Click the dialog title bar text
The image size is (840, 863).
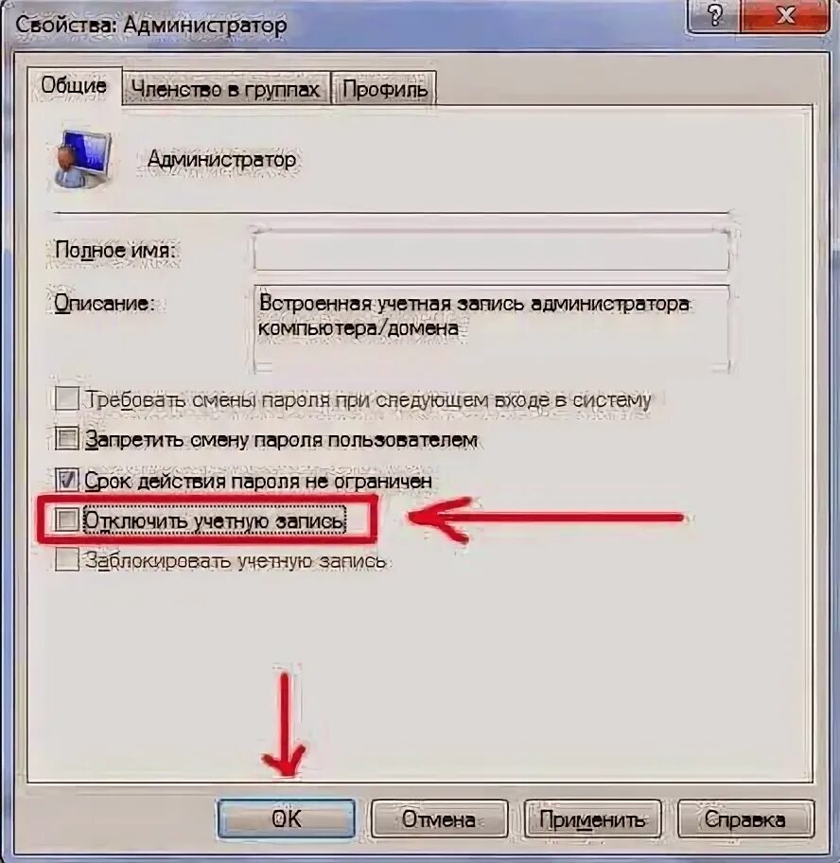151,26
